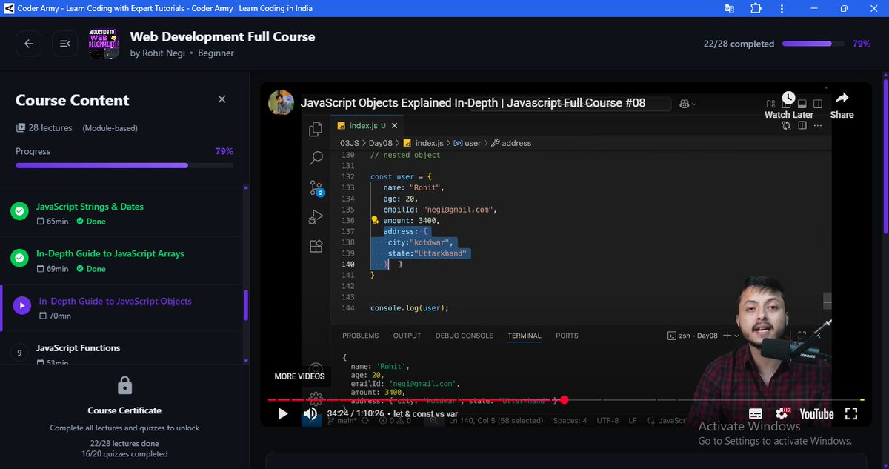Open the translate icon in title bar
The height and width of the screenshot is (469, 889).
click(729, 8)
